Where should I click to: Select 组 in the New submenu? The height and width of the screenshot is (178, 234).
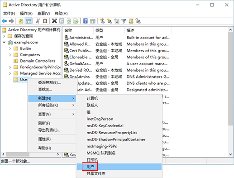[119, 112]
